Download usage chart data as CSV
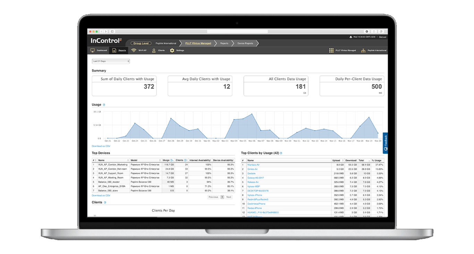Viewport: 474px width, 254px height. click(101, 146)
